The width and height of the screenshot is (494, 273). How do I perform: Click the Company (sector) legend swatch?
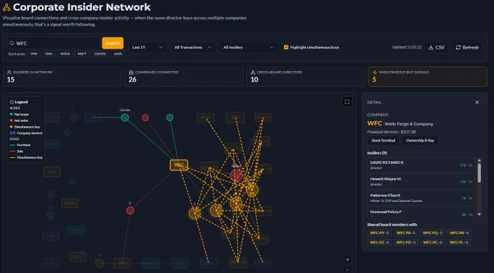click(12, 133)
